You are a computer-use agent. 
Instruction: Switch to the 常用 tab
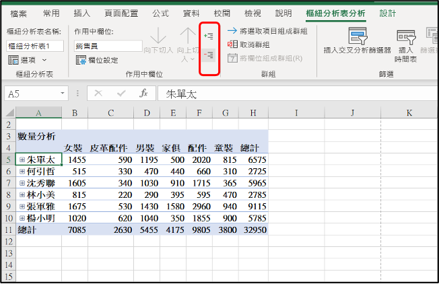tap(51, 13)
